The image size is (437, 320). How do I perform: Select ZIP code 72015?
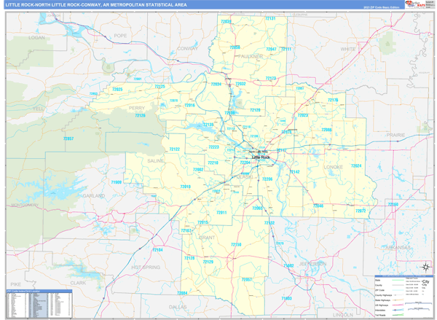pyautogui.click(x=202, y=222)
